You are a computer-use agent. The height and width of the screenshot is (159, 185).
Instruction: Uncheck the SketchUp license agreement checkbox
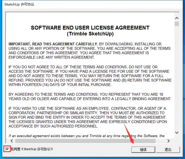click(7, 149)
